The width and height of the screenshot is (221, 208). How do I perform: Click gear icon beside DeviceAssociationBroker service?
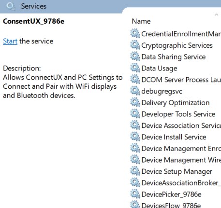[x=135, y=182]
